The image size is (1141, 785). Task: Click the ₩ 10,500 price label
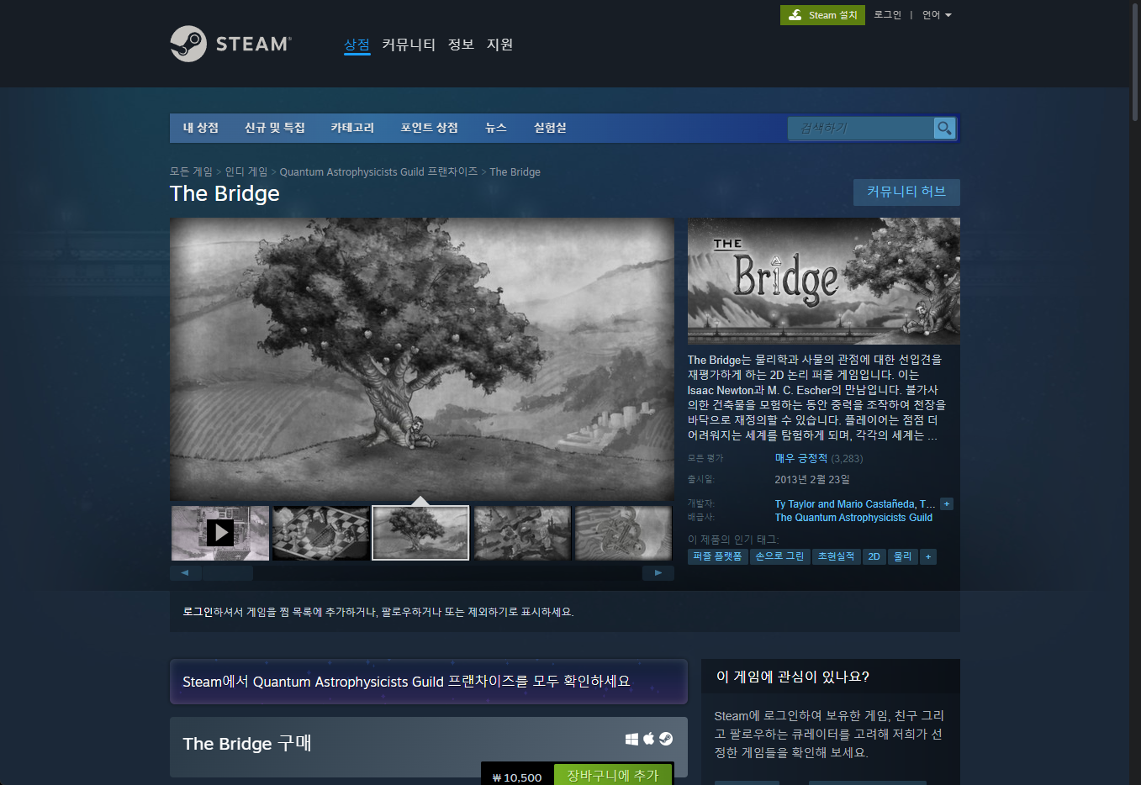[x=517, y=777]
